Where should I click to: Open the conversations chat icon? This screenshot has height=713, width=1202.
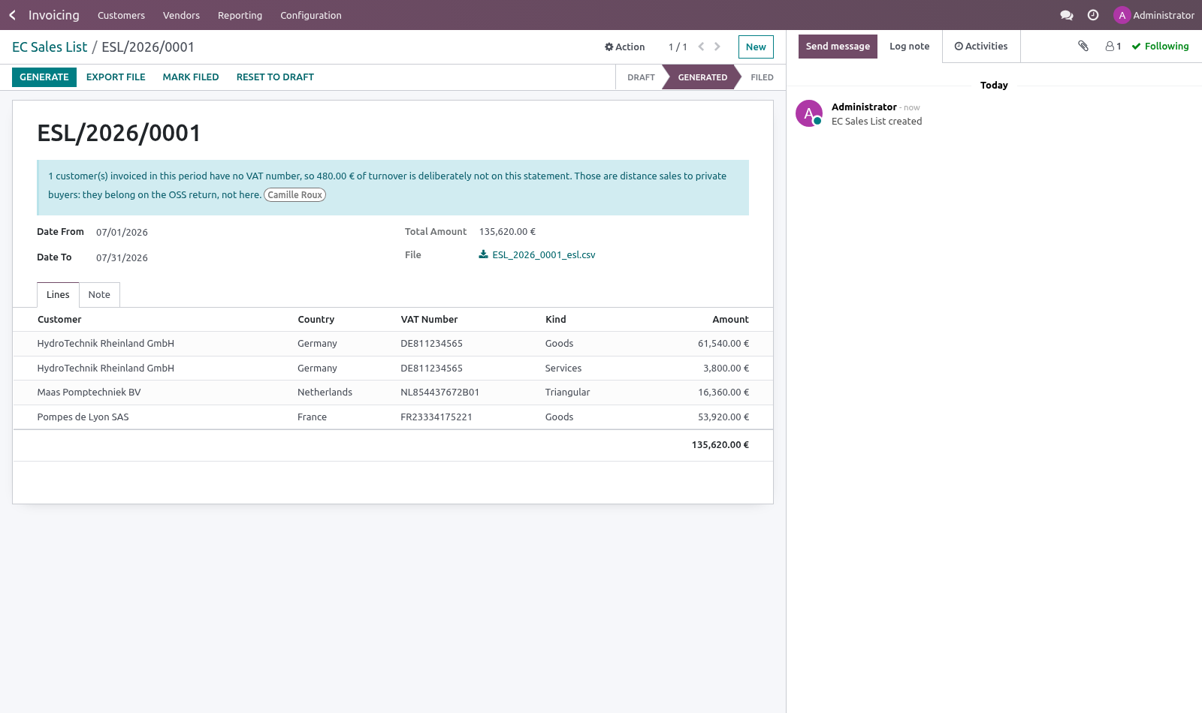pos(1066,15)
